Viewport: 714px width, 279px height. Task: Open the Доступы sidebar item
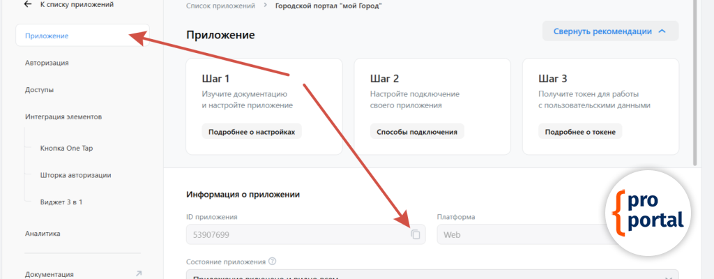point(39,90)
